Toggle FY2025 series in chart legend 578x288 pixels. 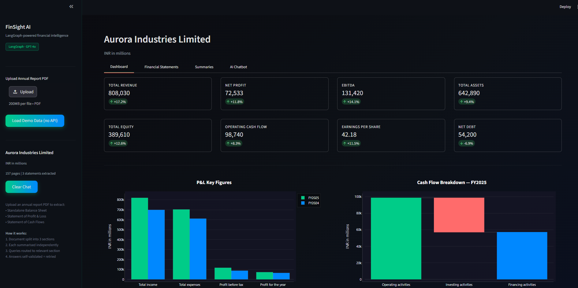click(x=310, y=198)
